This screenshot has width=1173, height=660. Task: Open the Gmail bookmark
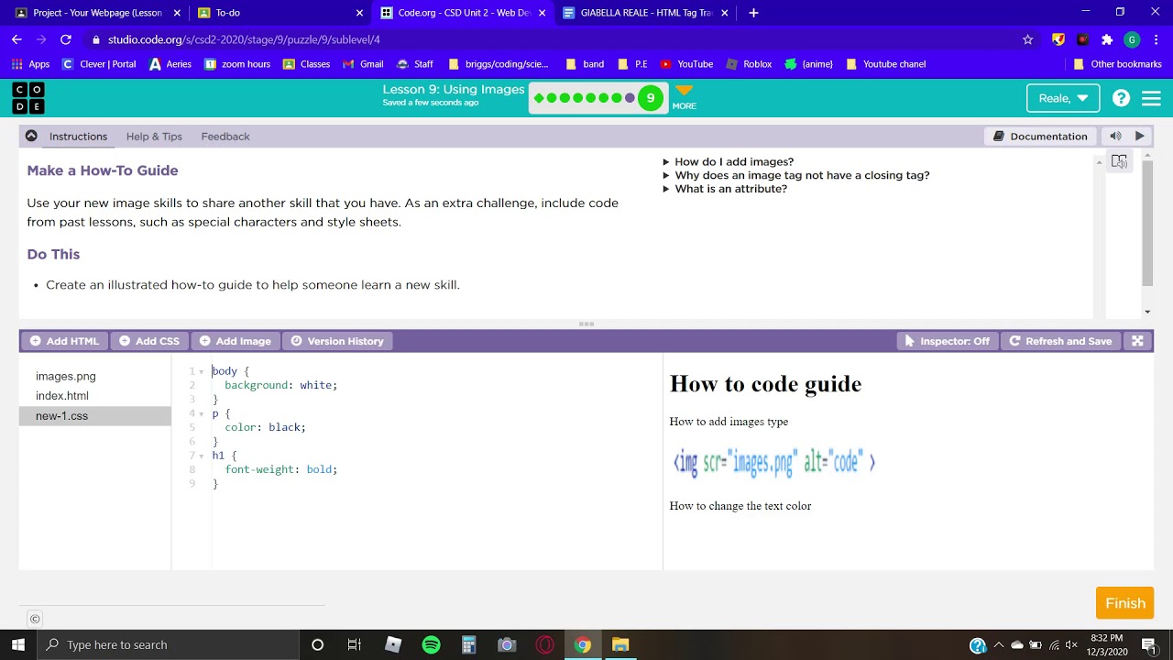[x=363, y=64]
